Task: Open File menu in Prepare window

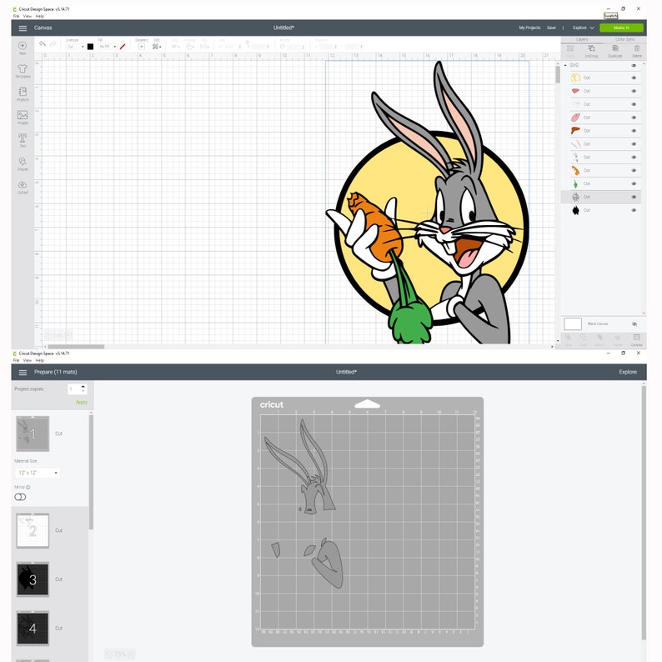Action: [16, 360]
